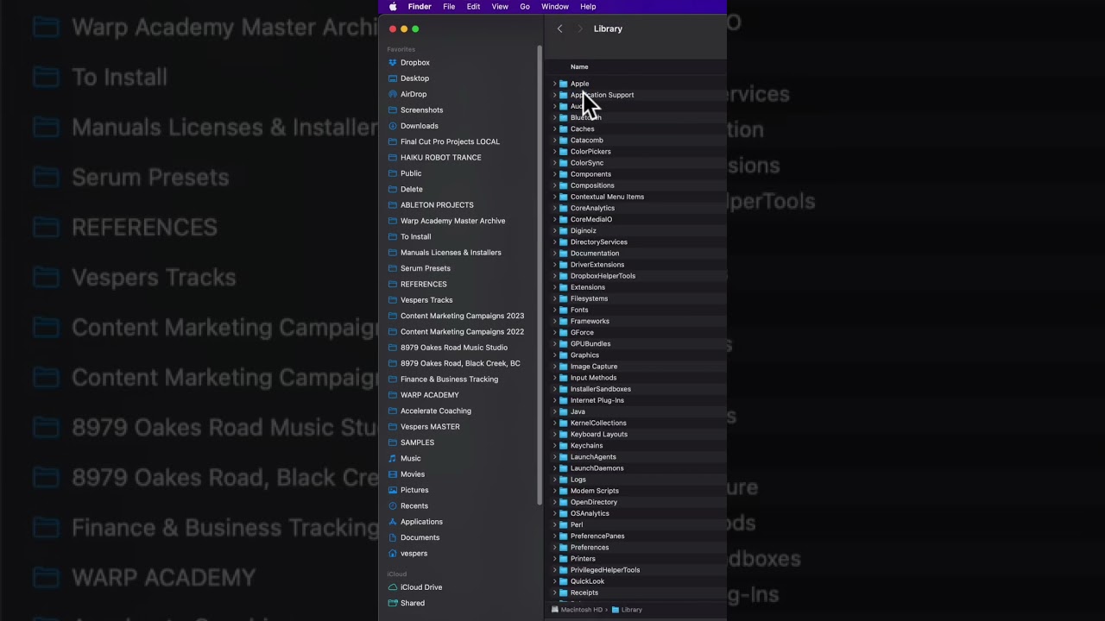Click the AirDrop sidebar icon
This screenshot has width=1105, height=621.
coord(393,94)
